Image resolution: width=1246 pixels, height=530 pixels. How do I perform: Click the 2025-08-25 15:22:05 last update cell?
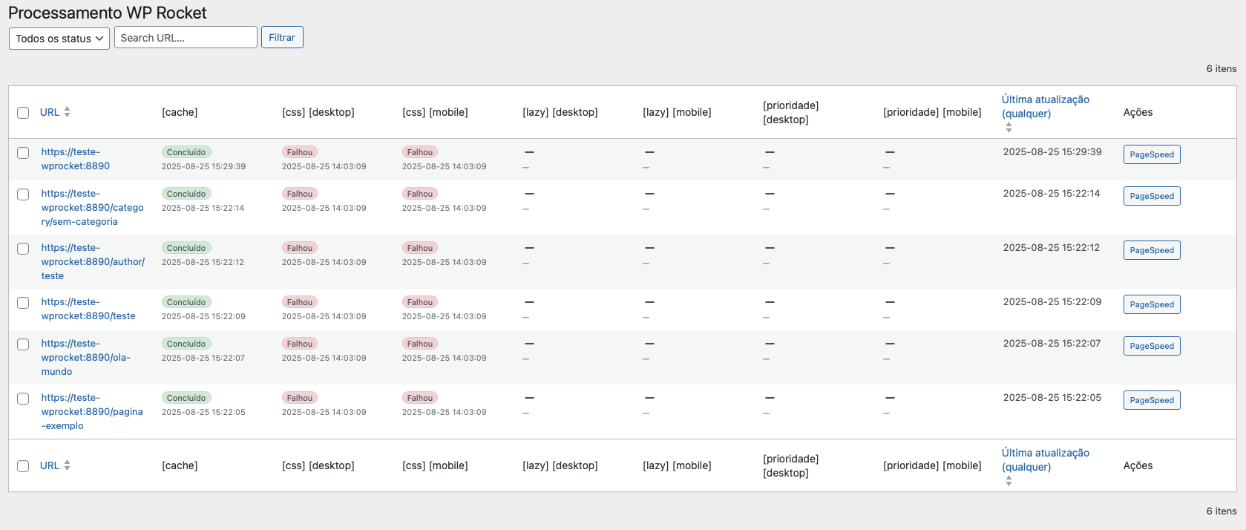(1052, 397)
